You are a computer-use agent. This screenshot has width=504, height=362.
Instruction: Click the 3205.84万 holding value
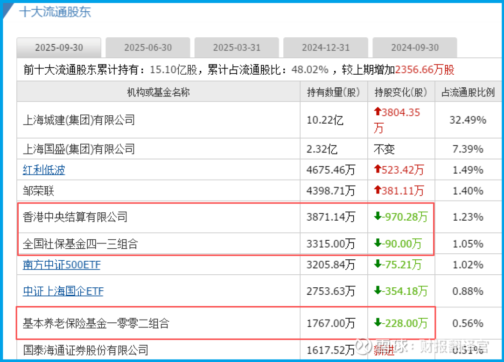[331, 265]
